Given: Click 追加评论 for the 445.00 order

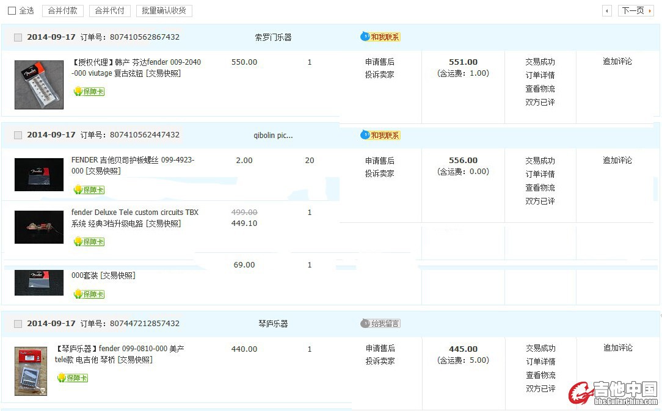Looking at the screenshot, I should coord(617,347).
